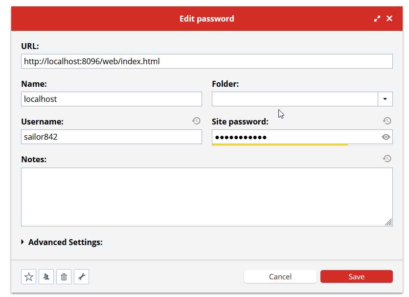This screenshot has height=297, width=409.
Task: View username history with the clock icon
Action: (x=196, y=121)
